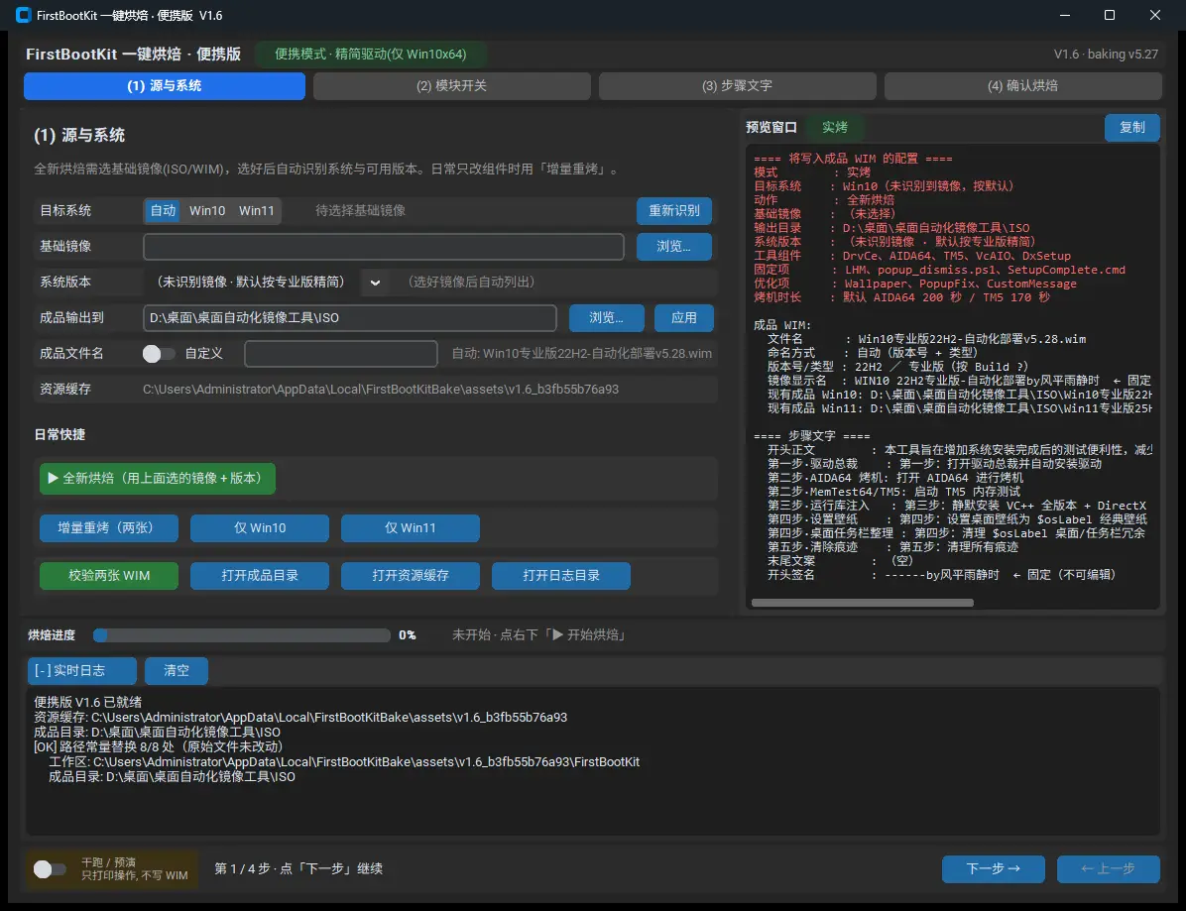
Task: Expand the 系统版本 dropdown arrow
Action: click(x=375, y=283)
